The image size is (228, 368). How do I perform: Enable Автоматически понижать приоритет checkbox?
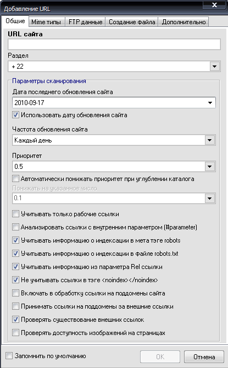coord(16,179)
